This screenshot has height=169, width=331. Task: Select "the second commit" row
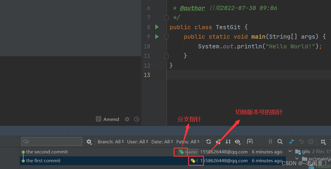tap(153, 152)
